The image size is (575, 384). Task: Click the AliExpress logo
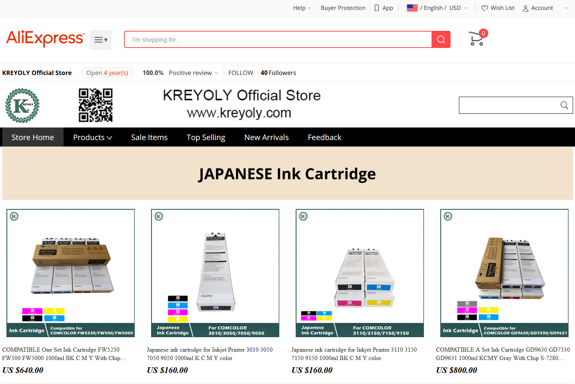click(x=45, y=38)
